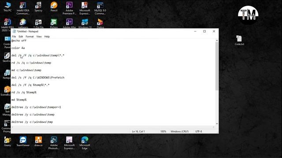
Task: Launch IntelliJ IDEA 2020.1 shortcut
Action: pos(7,25)
